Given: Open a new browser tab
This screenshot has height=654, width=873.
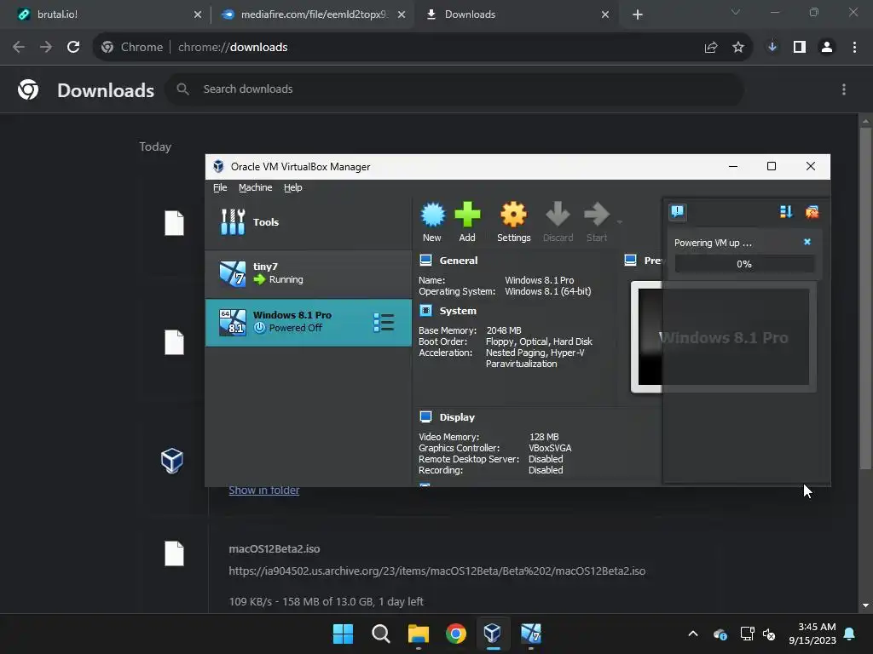Looking at the screenshot, I should [x=638, y=14].
